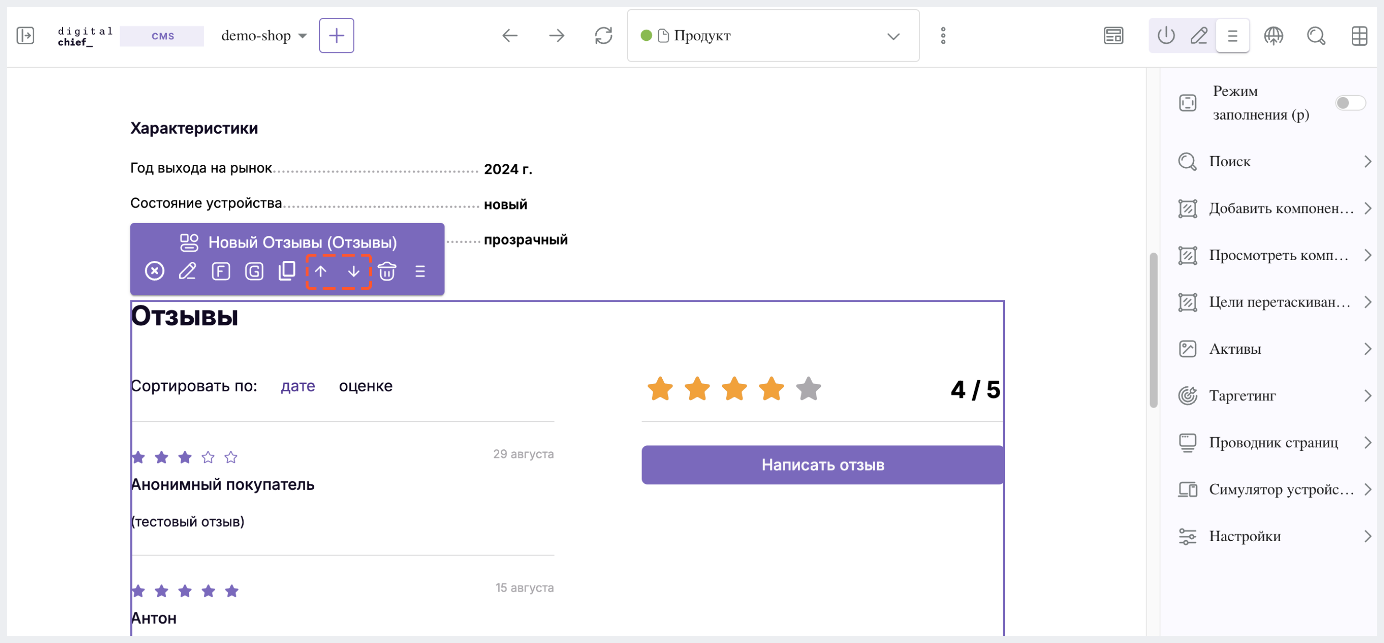Edit the Отзывы component with pencil icon

(x=187, y=271)
